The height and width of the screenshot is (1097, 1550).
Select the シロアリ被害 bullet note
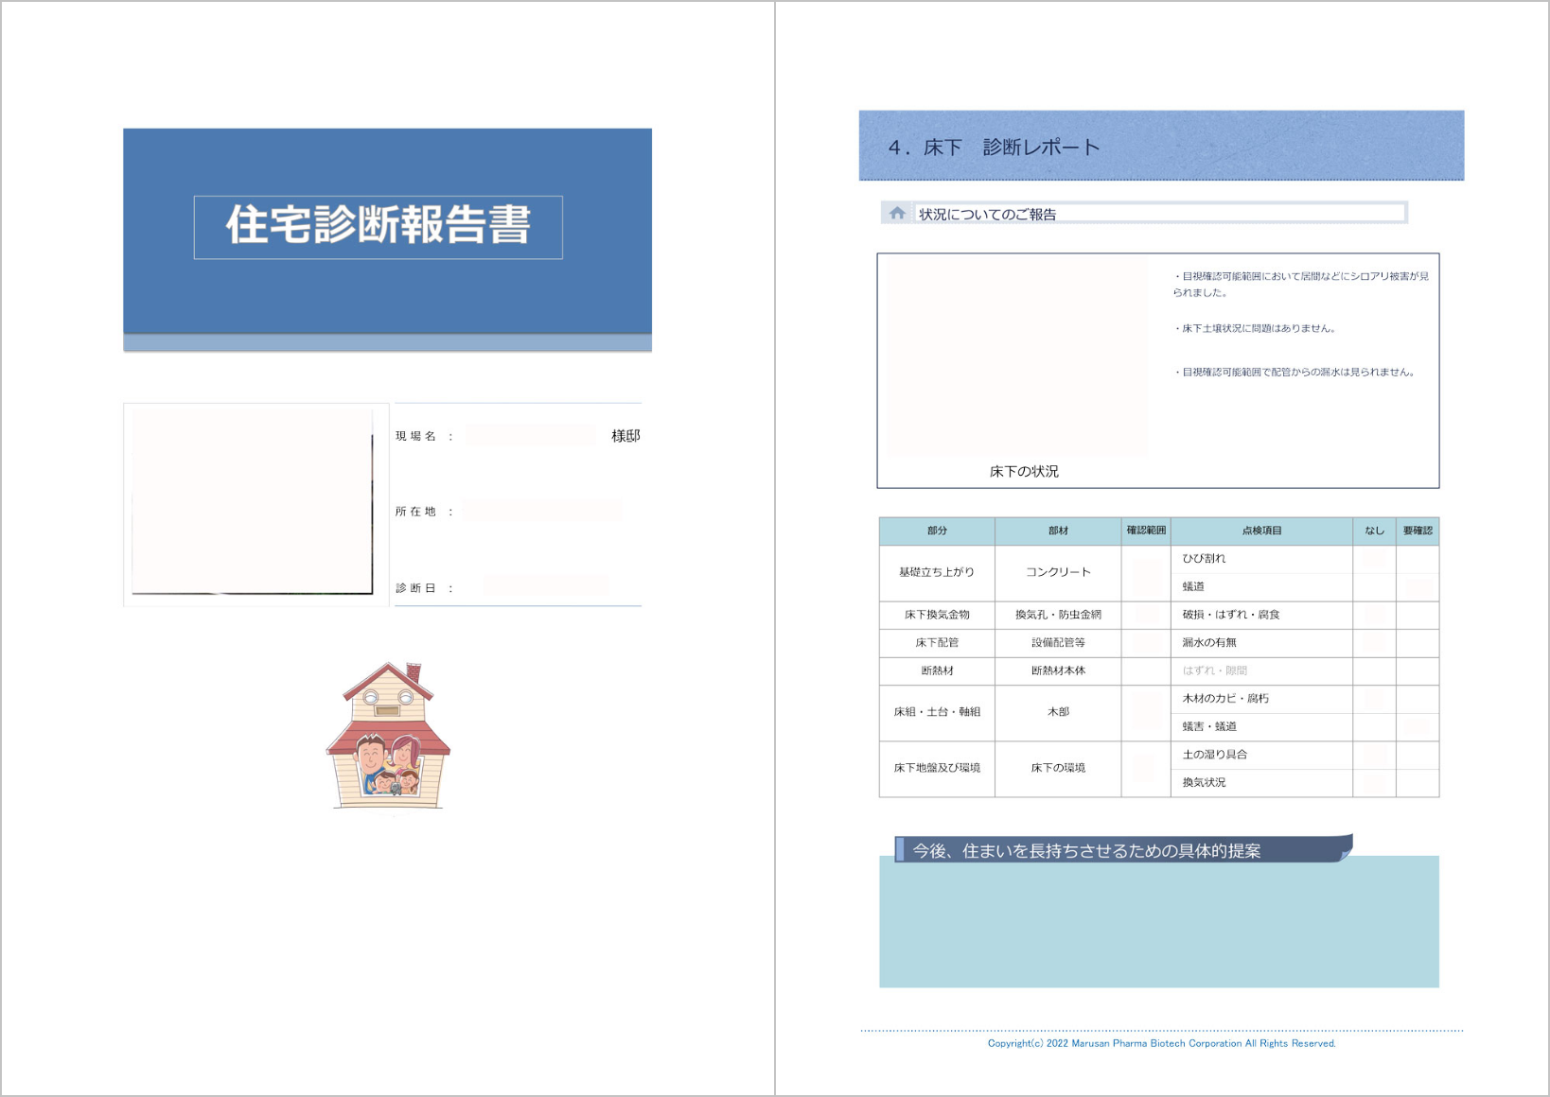1301,284
